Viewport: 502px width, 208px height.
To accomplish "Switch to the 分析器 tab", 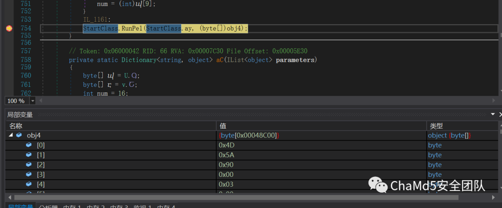I will click(x=48, y=207).
